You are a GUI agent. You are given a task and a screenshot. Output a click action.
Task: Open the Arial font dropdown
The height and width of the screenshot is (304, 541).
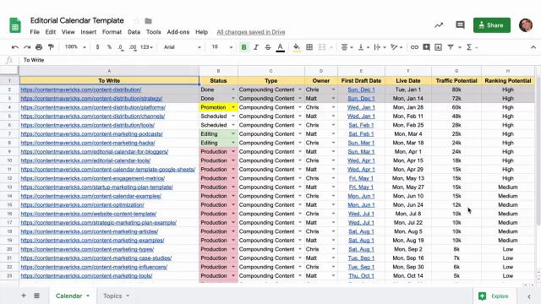point(183,47)
